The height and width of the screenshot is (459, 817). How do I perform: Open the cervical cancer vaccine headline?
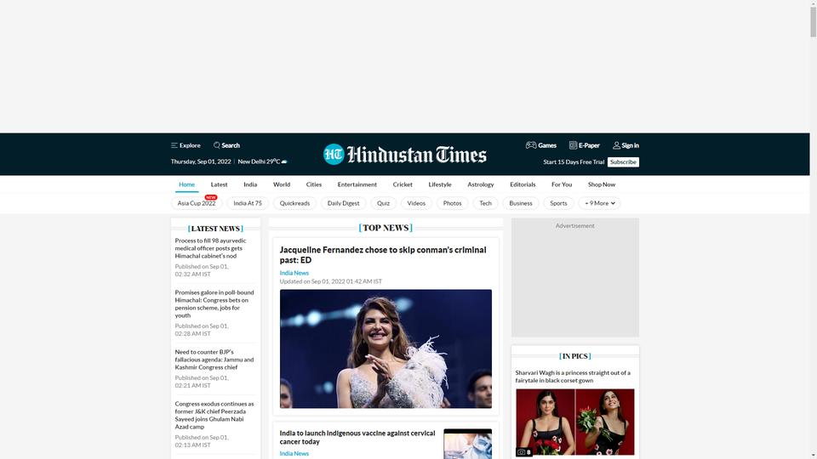[x=357, y=437]
